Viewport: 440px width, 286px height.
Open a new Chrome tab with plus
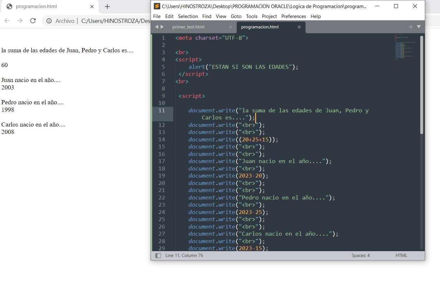click(x=107, y=6)
